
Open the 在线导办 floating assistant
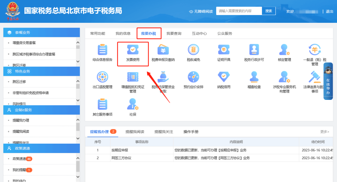(328, 81)
